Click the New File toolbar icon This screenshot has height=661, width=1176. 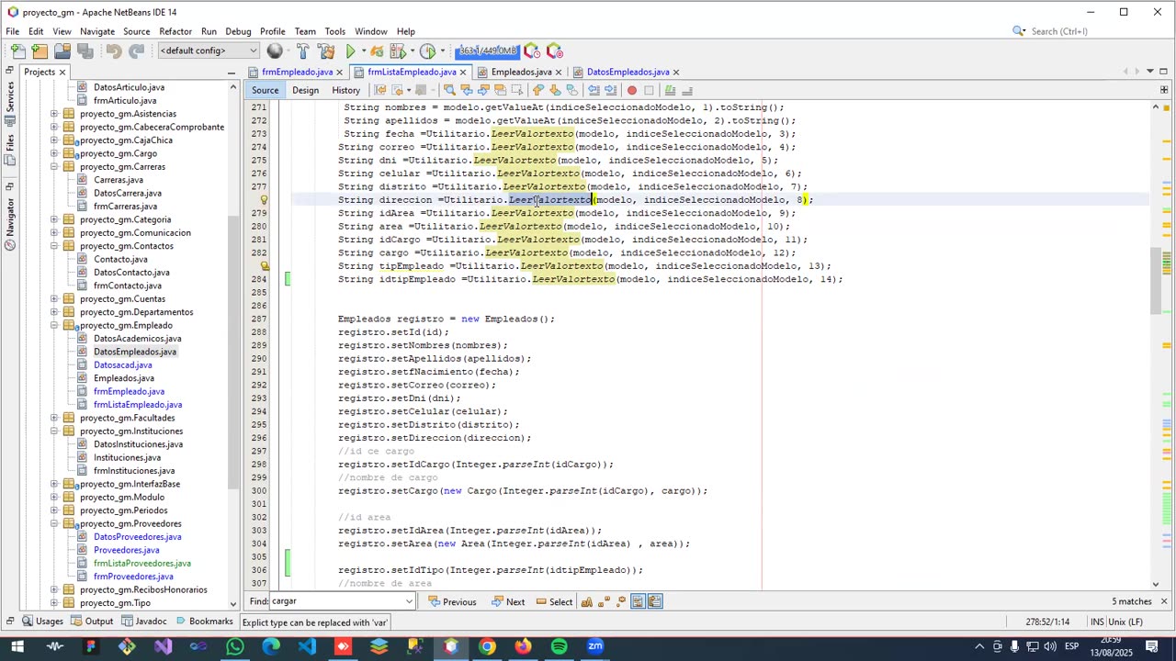tap(19, 51)
